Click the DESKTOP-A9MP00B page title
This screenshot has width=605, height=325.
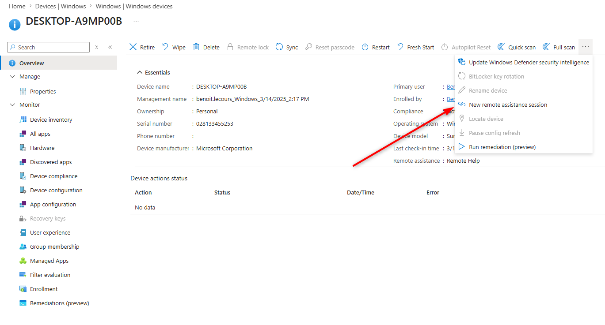point(74,21)
